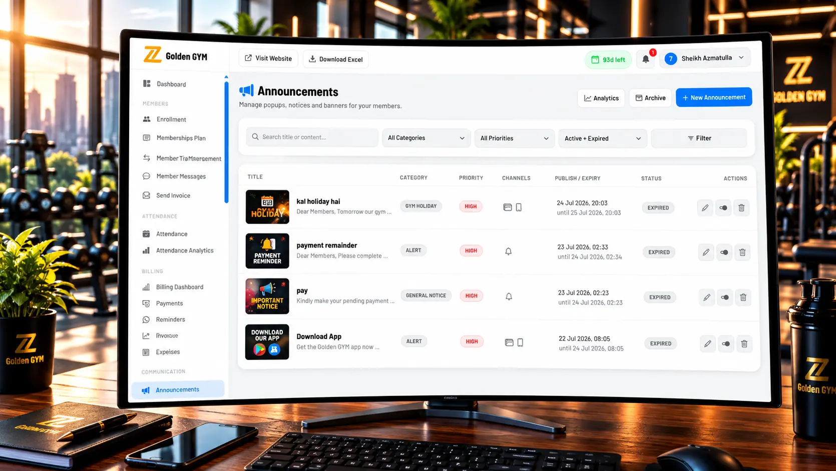The height and width of the screenshot is (471, 836).
Task: Open the 'Active + Expired' status dropdown
Action: click(x=603, y=138)
